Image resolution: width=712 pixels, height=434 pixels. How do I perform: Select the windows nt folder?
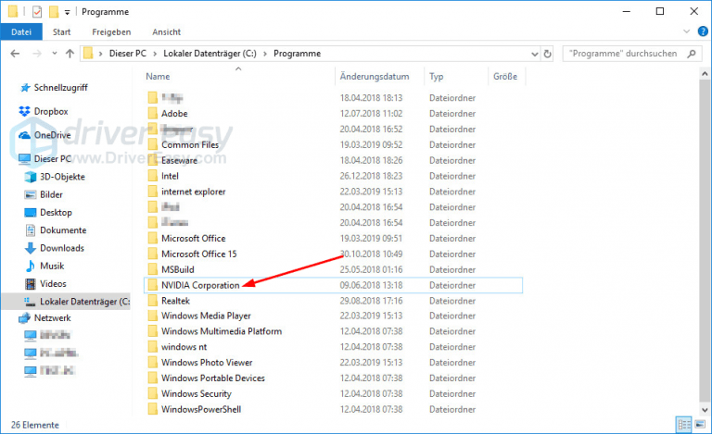pyautogui.click(x=184, y=347)
